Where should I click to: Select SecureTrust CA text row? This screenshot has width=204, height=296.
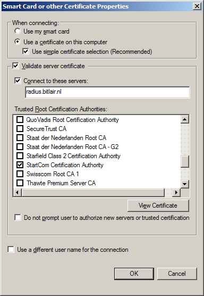(47, 129)
